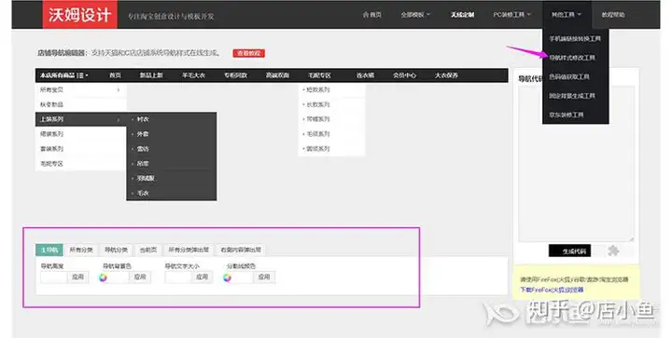Select the 毛呢专区 preview navigation item
The width and height of the screenshot is (672, 338).
click(x=319, y=75)
